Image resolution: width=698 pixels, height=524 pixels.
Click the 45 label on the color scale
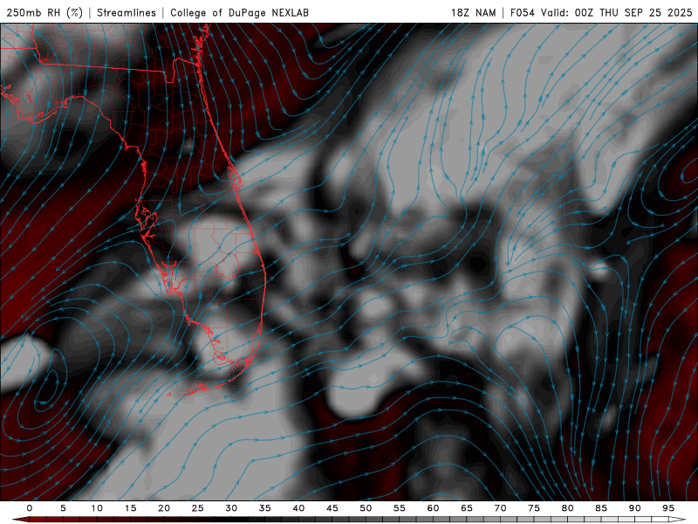click(x=332, y=508)
